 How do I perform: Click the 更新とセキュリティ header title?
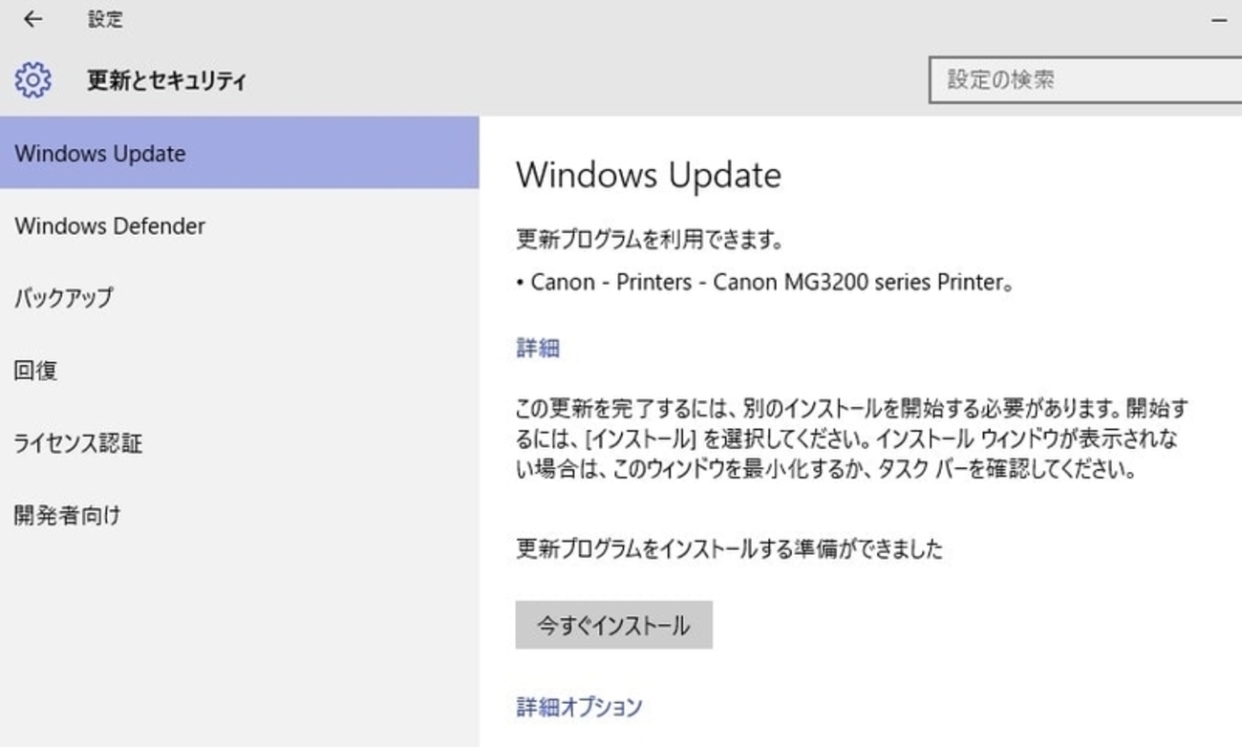coord(167,81)
